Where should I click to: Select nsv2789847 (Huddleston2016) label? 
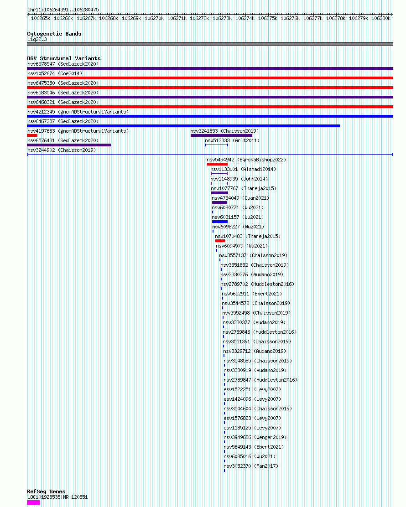point(261,380)
